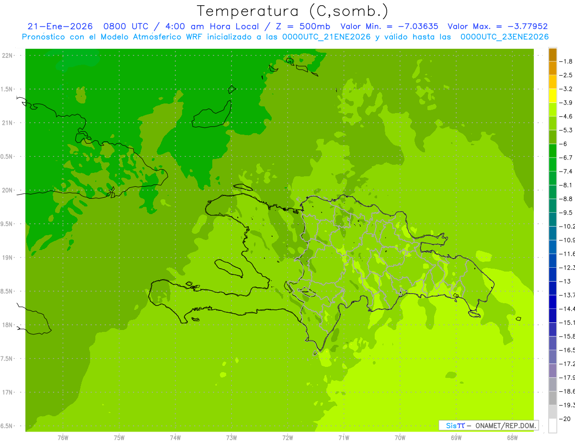Click the '21N' latitude axis label
The image size is (575, 444).
click(7, 123)
